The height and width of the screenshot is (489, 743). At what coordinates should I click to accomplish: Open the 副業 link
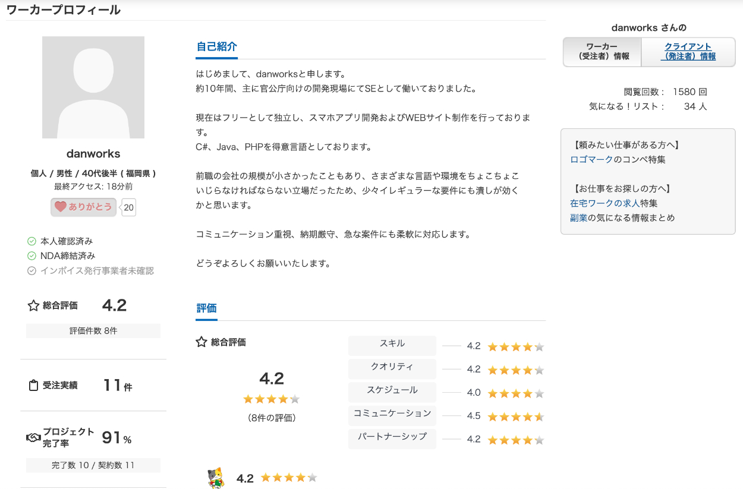(578, 218)
